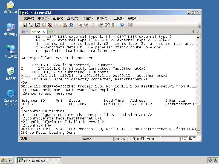Click the left system tray icon
219x164 pixels.
210,160
